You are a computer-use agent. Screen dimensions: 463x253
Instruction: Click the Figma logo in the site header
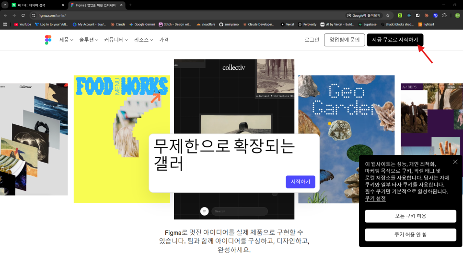pos(48,40)
